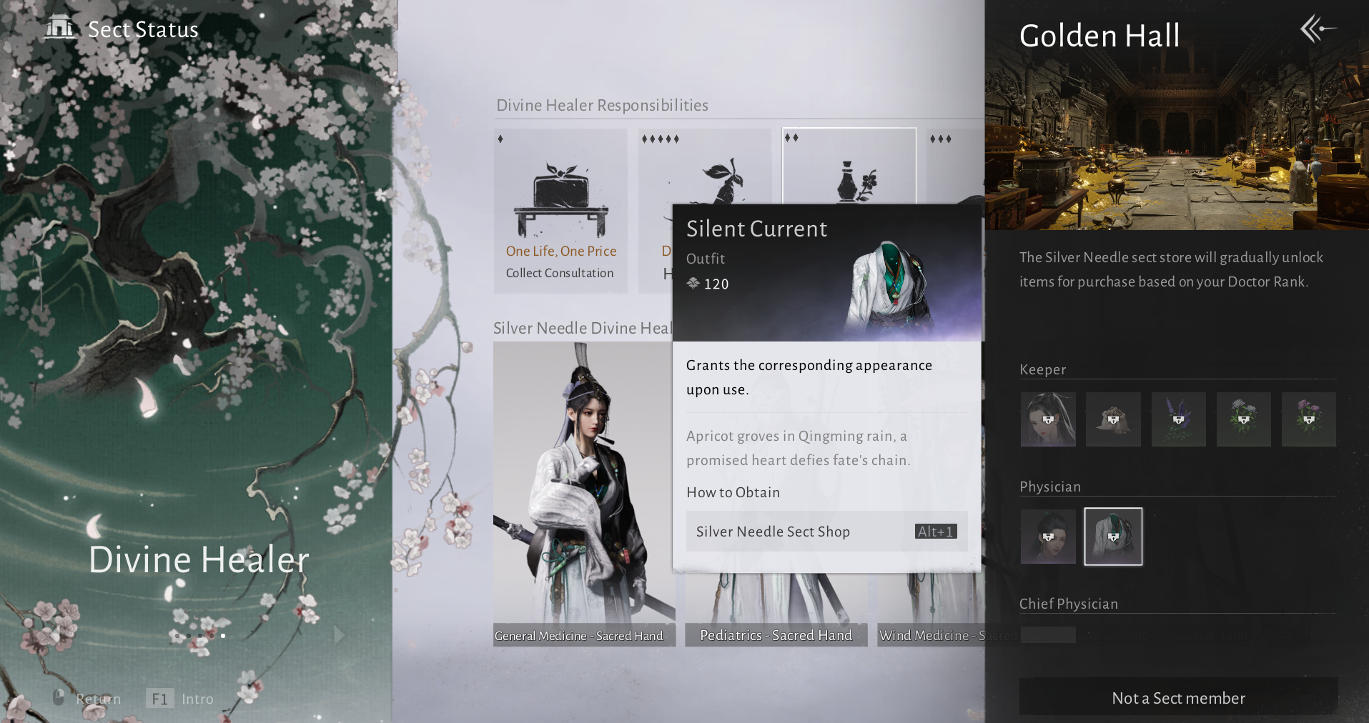Click the mouse icon beside Return

point(59,697)
